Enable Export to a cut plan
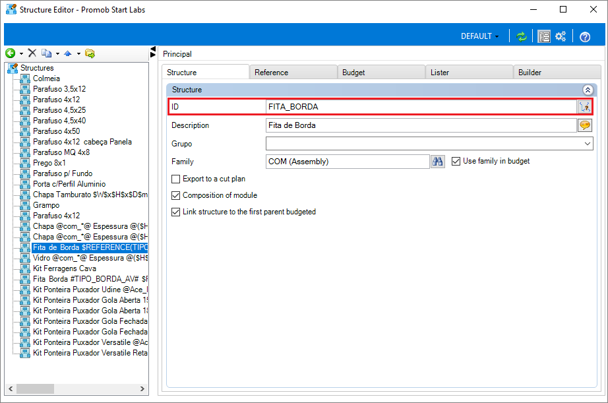Viewport: 608px width, 403px height. pos(175,179)
